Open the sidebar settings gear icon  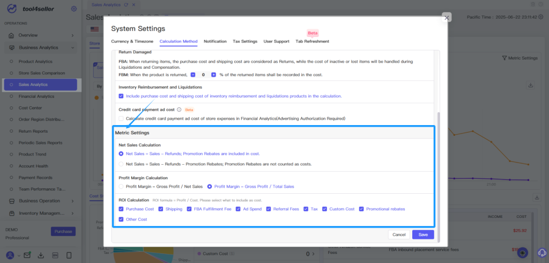[73, 9]
